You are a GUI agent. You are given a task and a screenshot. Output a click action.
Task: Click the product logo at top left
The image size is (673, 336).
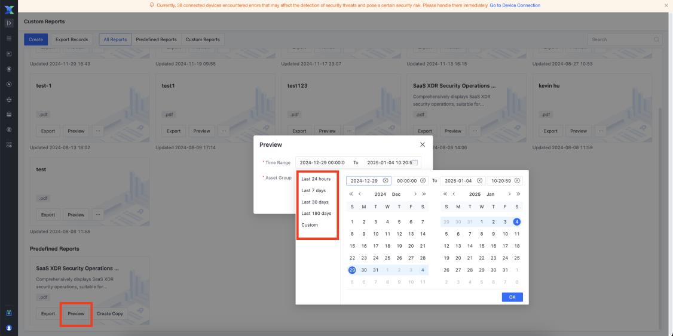(x=9, y=10)
